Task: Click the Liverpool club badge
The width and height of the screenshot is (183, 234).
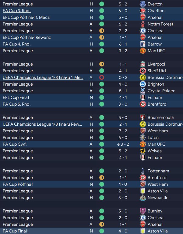Action: point(142,64)
